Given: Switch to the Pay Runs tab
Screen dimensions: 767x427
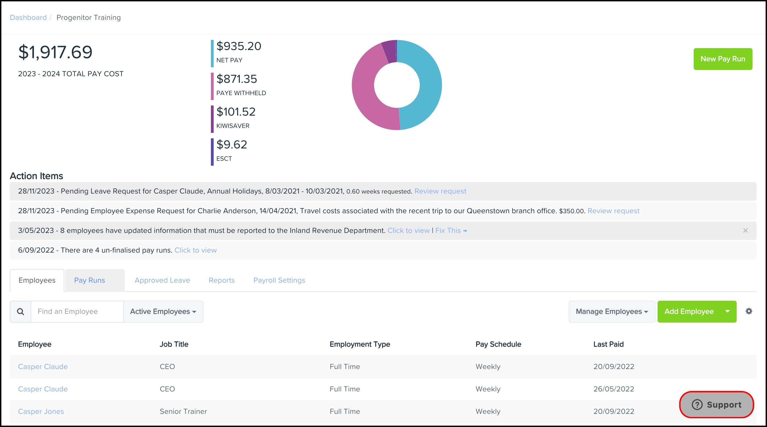Looking at the screenshot, I should point(90,280).
